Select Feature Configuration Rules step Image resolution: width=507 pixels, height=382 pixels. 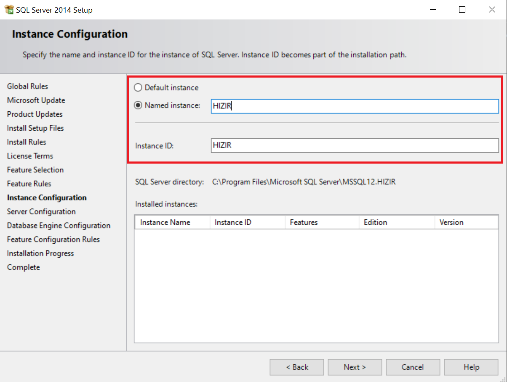[53, 239]
